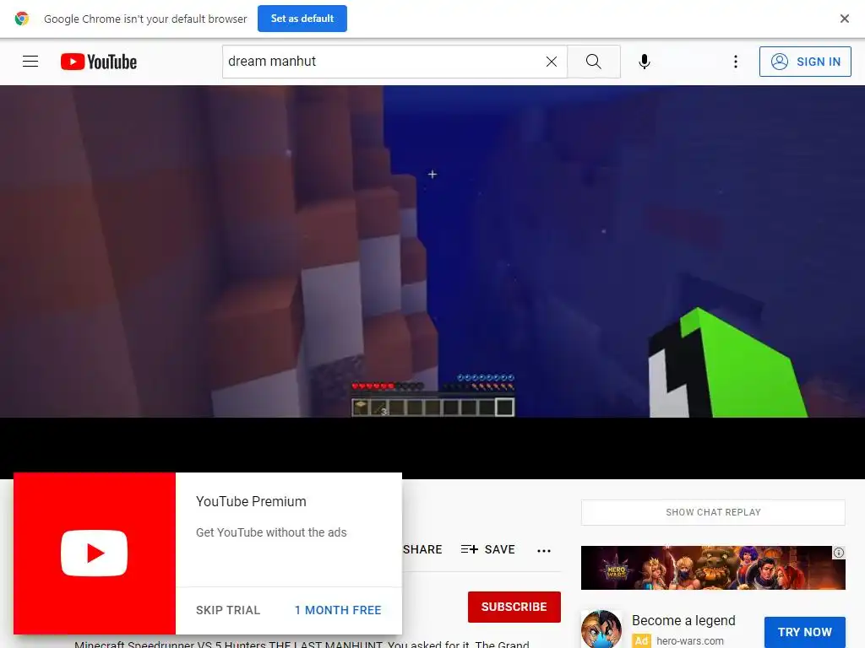Click the YouTube Premium popup heading

point(251,501)
